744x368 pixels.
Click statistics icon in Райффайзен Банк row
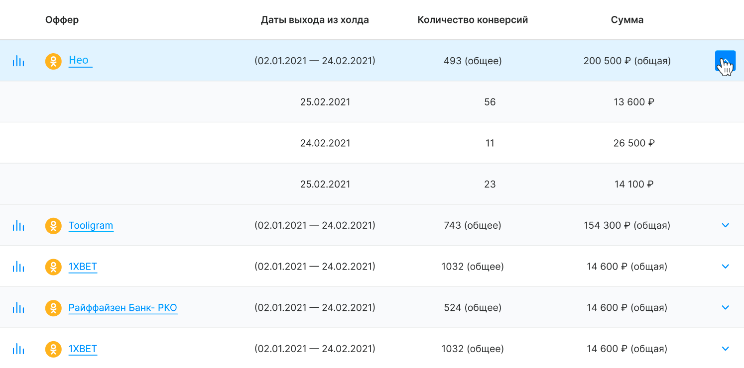tap(18, 308)
